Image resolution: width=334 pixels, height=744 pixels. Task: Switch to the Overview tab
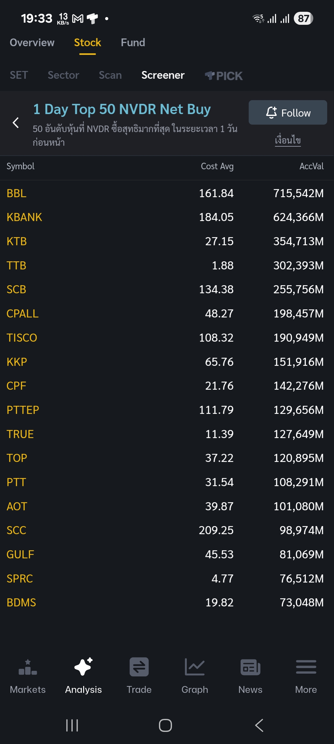[x=32, y=42]
